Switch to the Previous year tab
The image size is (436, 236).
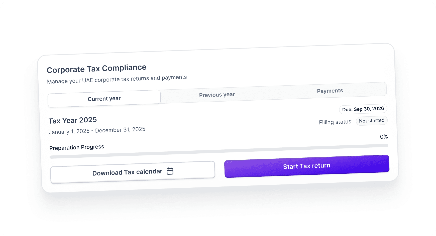pos(217,95)
